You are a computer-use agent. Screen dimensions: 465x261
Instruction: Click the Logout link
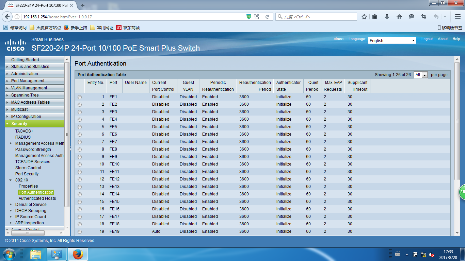(427, 39)
